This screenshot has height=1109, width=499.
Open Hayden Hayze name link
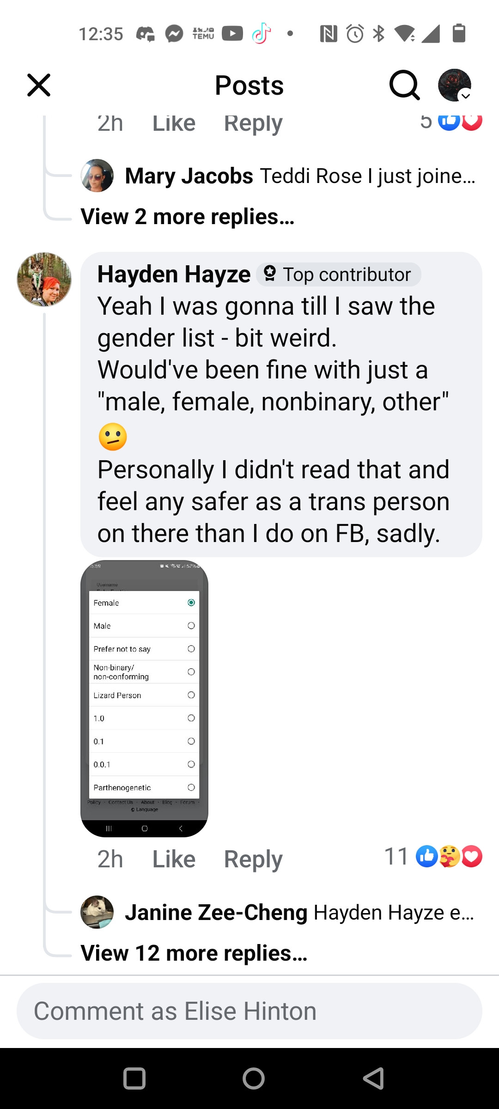click(x=174, y=274)
